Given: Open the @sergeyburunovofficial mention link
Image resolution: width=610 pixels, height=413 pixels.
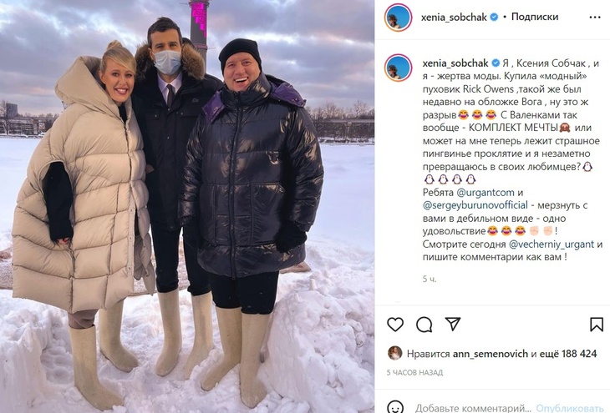Looking at the screenshot, I should [x=475, y=205].
